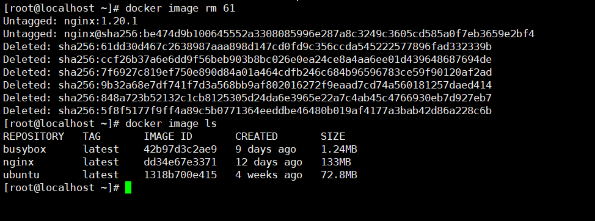595x221 pixels.
Task: Select image ID 42b97d3c2ae9
Action: [180, 150]
